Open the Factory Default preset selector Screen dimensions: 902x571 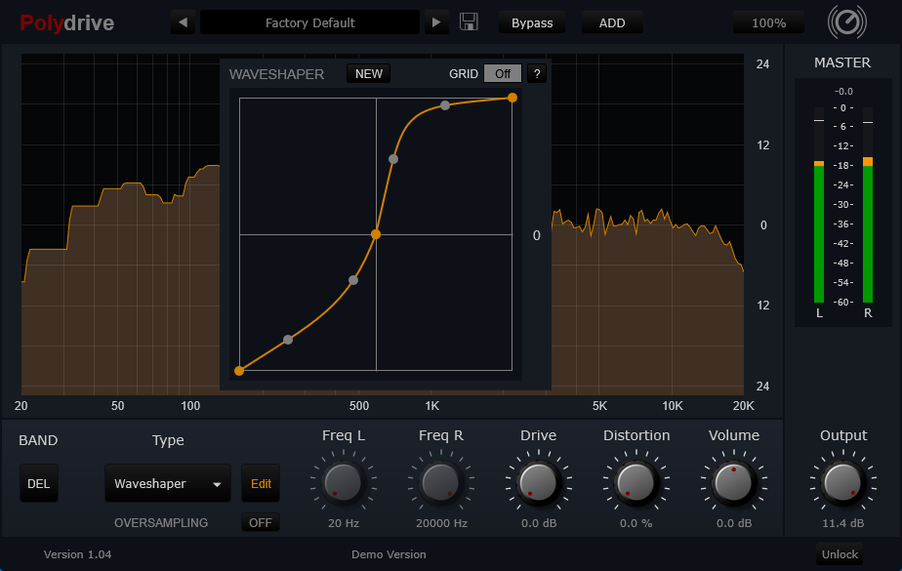[x=309, y=21]
